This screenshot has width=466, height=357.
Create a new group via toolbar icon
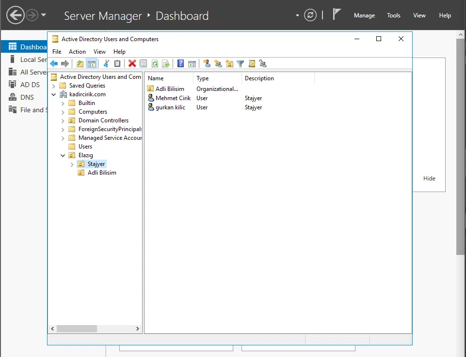pyautogui.click(x=218, y=63)
